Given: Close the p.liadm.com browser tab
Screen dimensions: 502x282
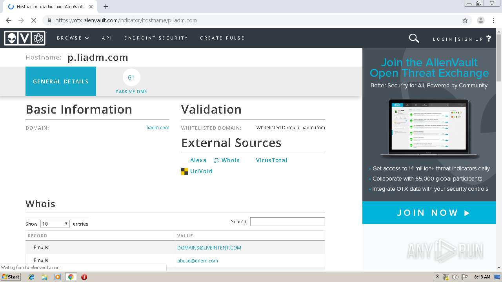Looking at the screenshot, I should click(x=91, y=7).
